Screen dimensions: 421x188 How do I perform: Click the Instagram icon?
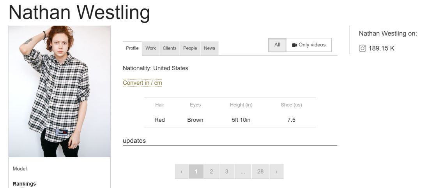click(363, 48)
